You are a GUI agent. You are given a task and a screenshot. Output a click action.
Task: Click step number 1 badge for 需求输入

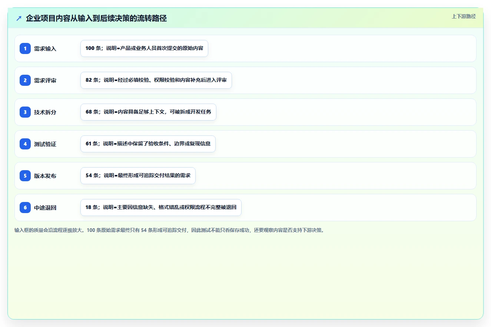click(25, 48)
